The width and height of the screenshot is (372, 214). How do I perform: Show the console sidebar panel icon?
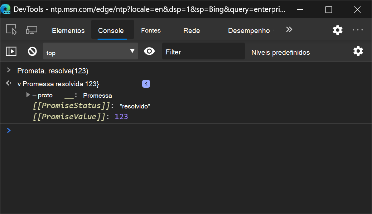[11, 51]
